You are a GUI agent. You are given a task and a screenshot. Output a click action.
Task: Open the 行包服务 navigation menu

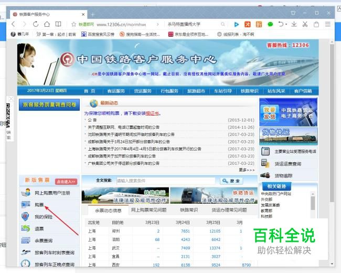[169, 91]
